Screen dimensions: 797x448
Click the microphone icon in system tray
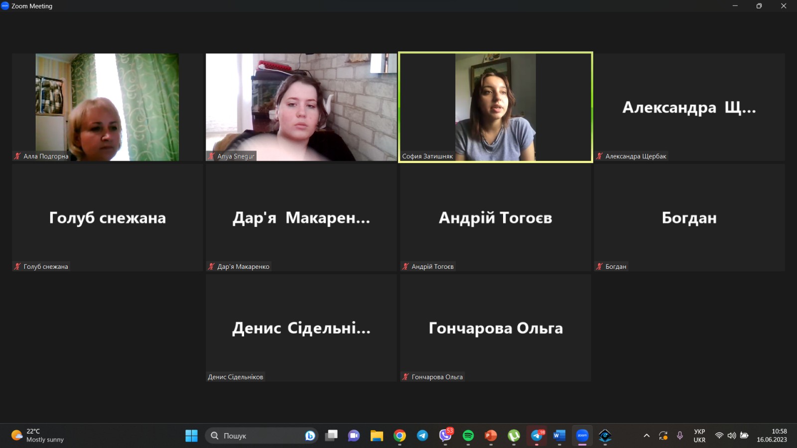(680, 436)
